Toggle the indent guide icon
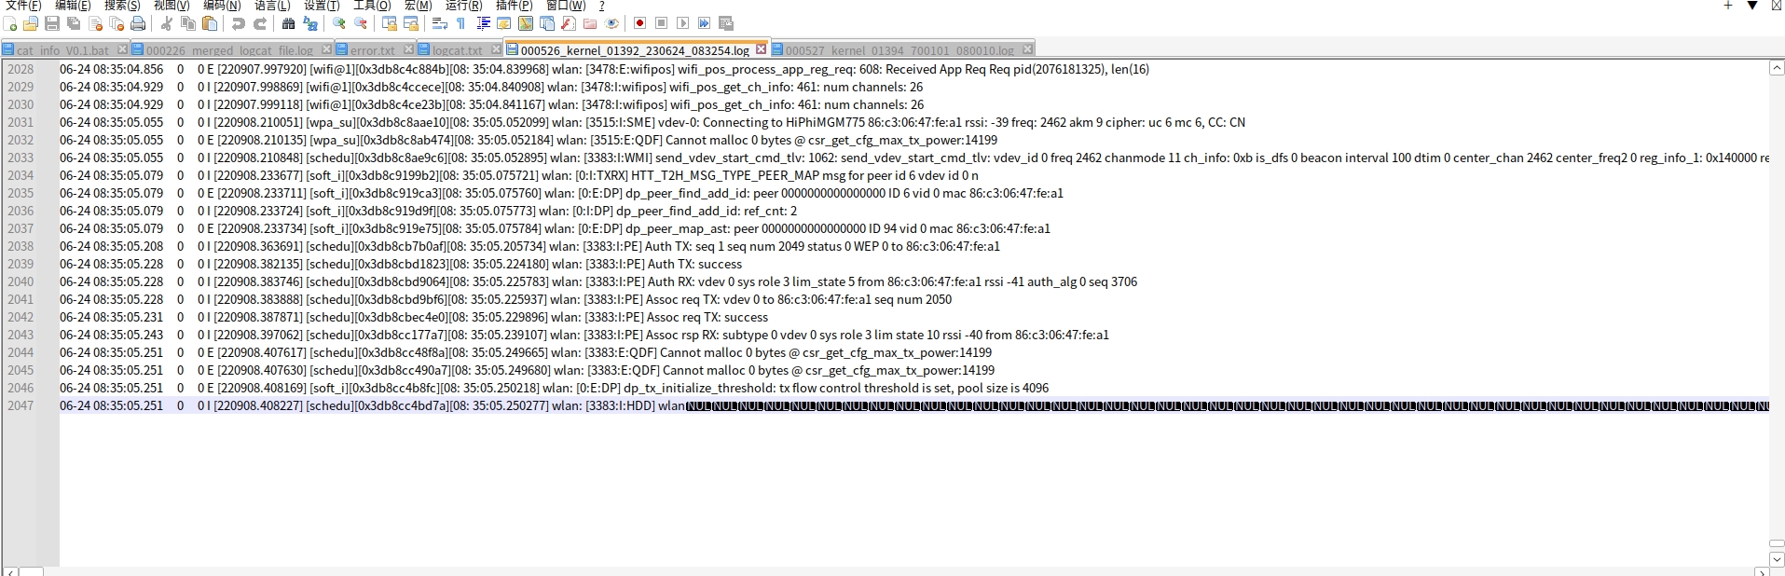Viewport: 1785px width, 576px height. click(483, 23)
